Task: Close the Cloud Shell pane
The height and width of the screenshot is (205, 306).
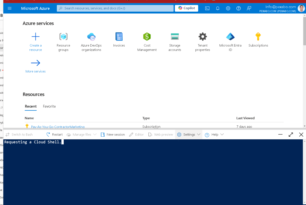Action: pos(301,135)
